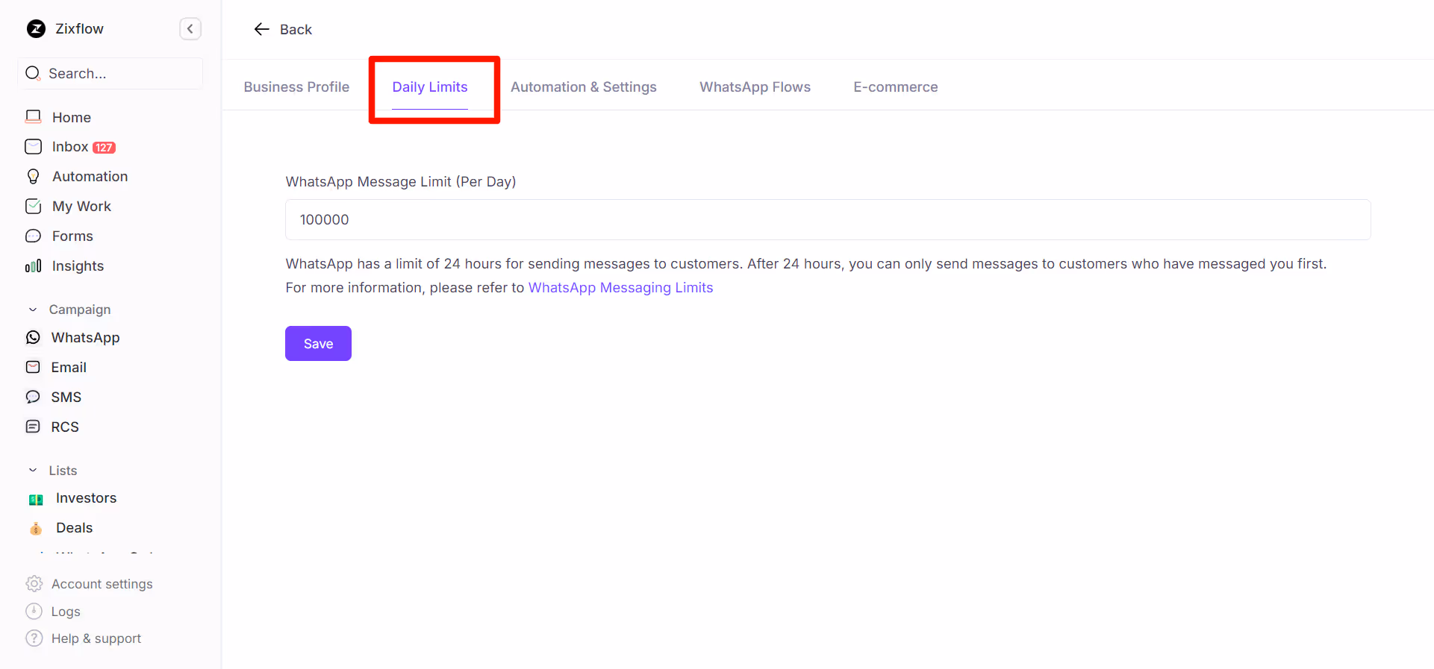This screenshot has height=669, width=1434.
Task: Open the Automation & Settings tab
Action: pos(584,87)
